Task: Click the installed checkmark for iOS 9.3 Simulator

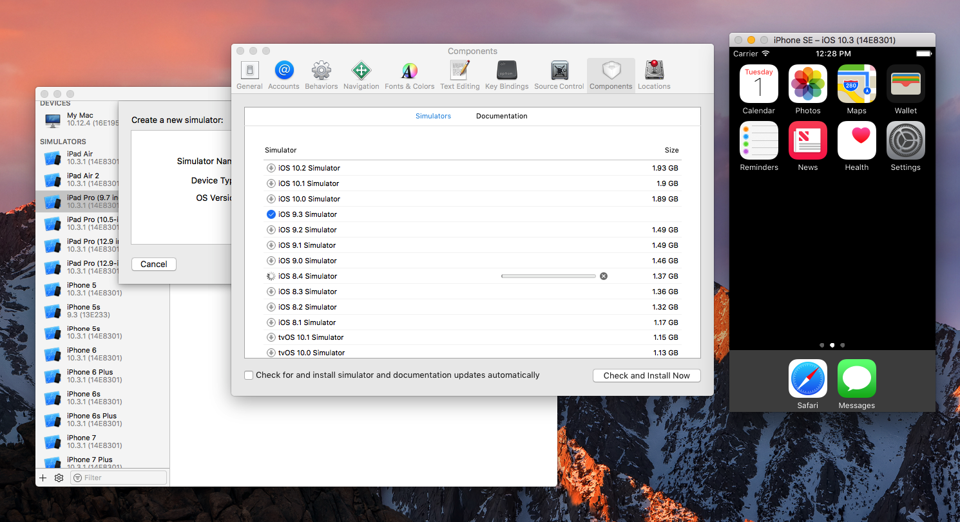Action: click(271, 214)
